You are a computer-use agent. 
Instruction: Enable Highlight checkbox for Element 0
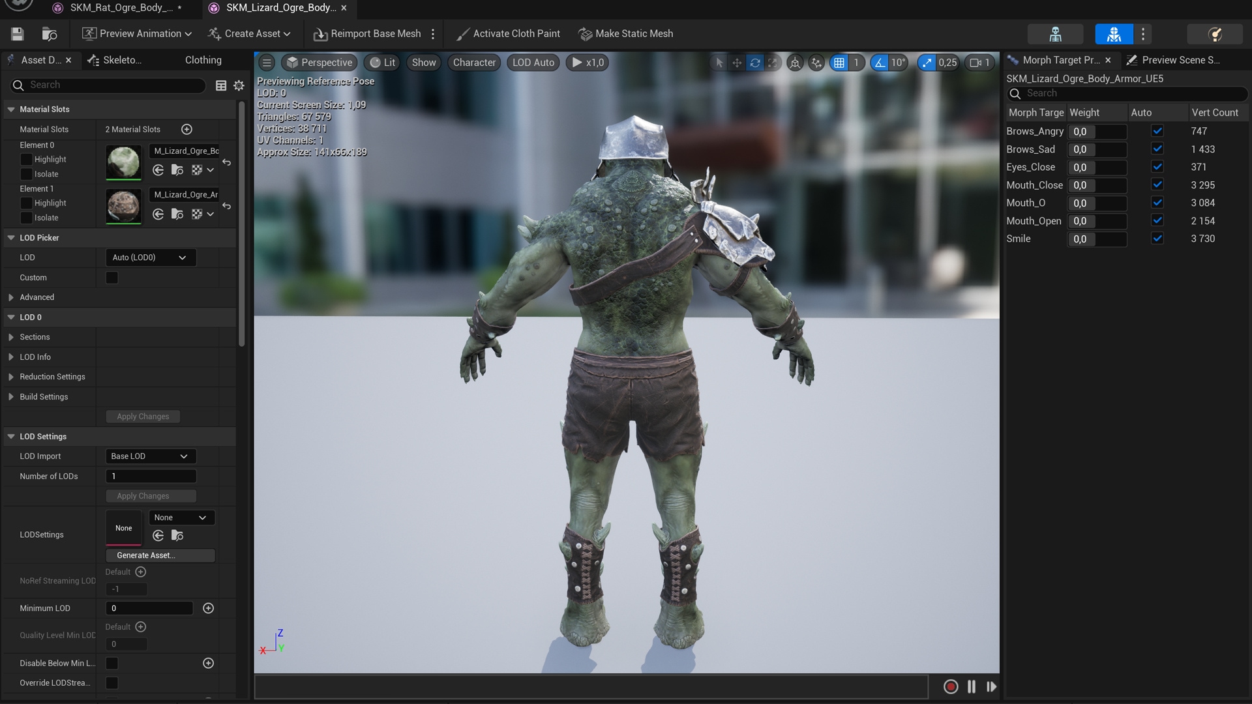(x=26, y=159)
